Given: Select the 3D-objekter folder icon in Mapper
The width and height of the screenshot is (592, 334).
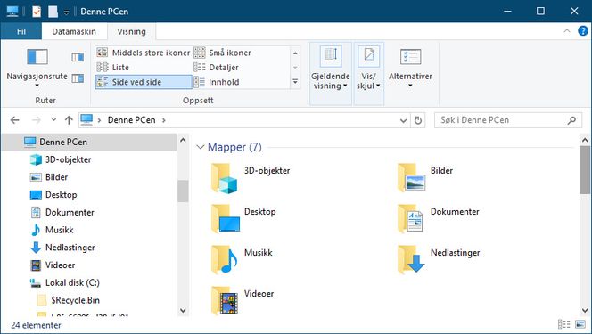Looking at the screenshot, I should point(225,178).
